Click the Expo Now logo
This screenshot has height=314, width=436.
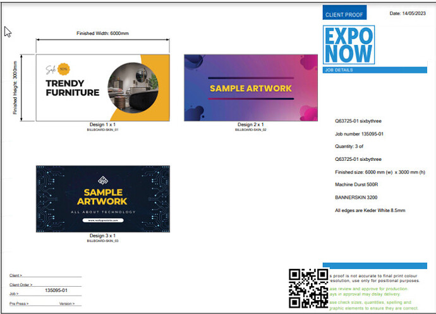(x=349, y=45)
